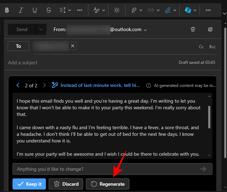Click the Regenerate button
The width and height of the screenshot is (227, 192).
click(107, 184)
